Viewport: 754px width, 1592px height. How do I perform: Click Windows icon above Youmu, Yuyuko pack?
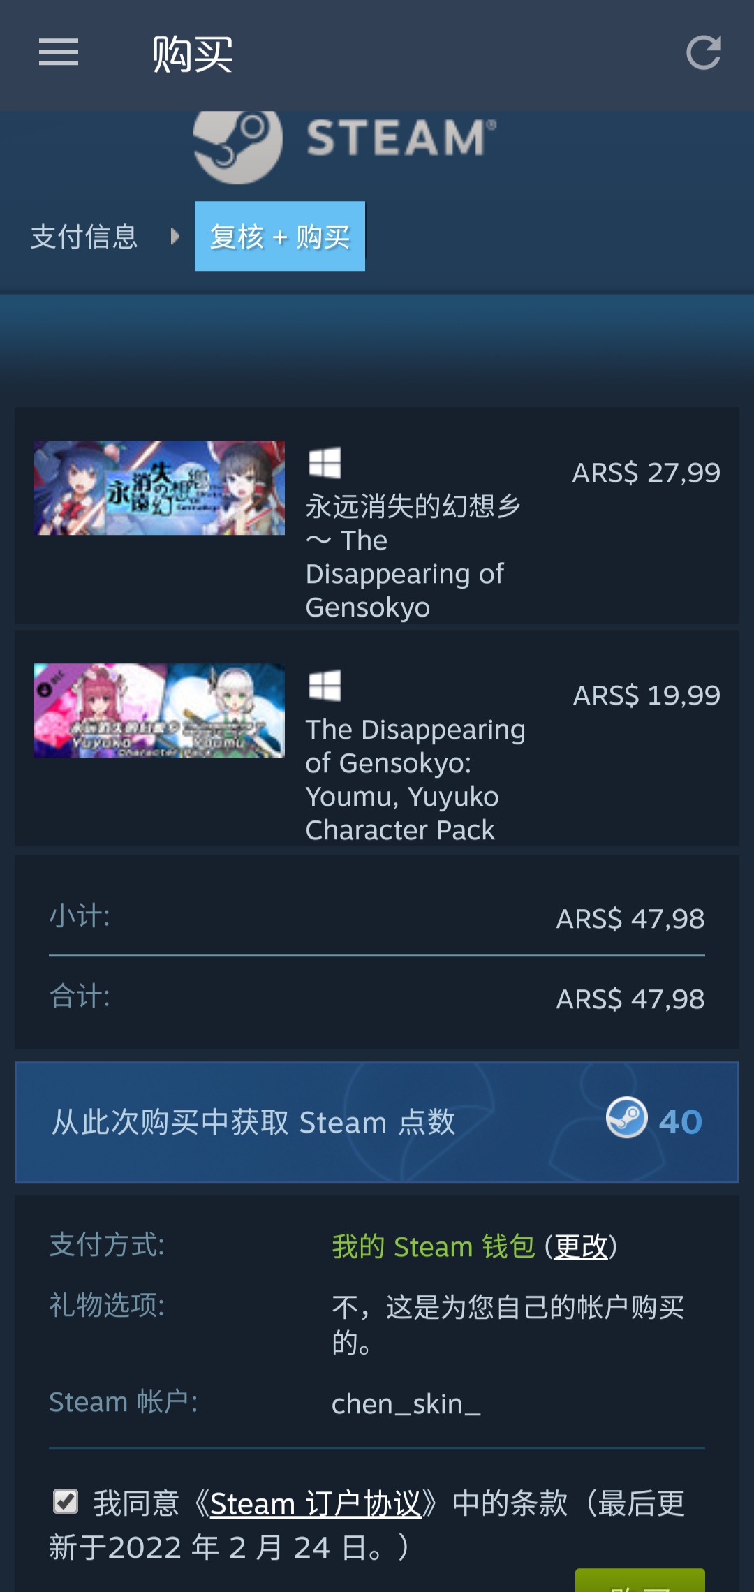(325, 686)
